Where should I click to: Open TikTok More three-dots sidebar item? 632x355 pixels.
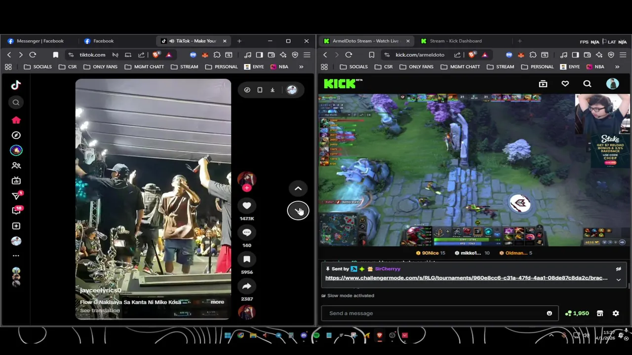tap(16, 255)
